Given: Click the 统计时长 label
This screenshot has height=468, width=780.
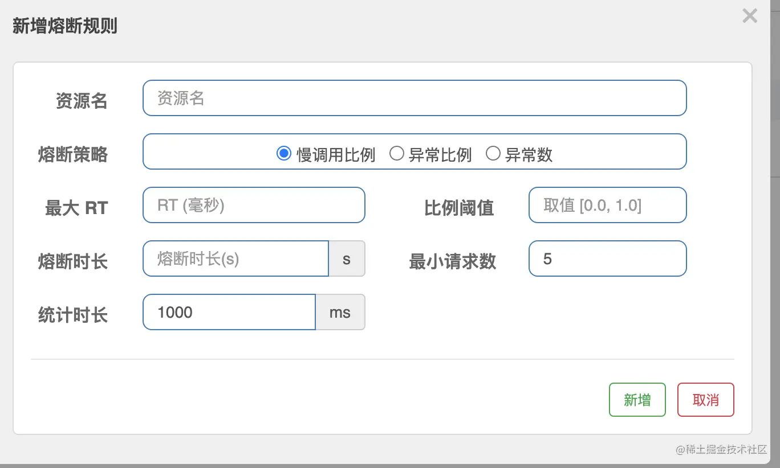Looking at the screenshot, I should click(x=73, y=315).
